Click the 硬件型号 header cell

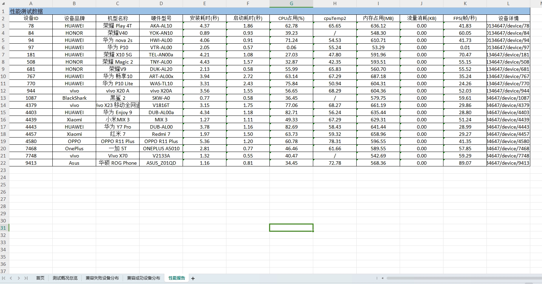(x=161, y=18)
